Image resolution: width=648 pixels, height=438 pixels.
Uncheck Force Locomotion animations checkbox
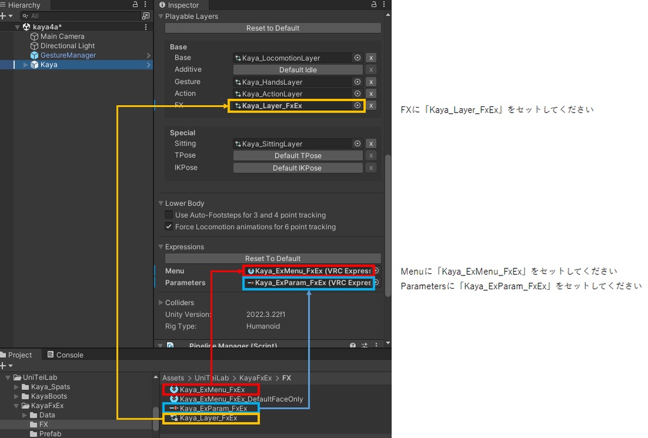coord(168,227)
